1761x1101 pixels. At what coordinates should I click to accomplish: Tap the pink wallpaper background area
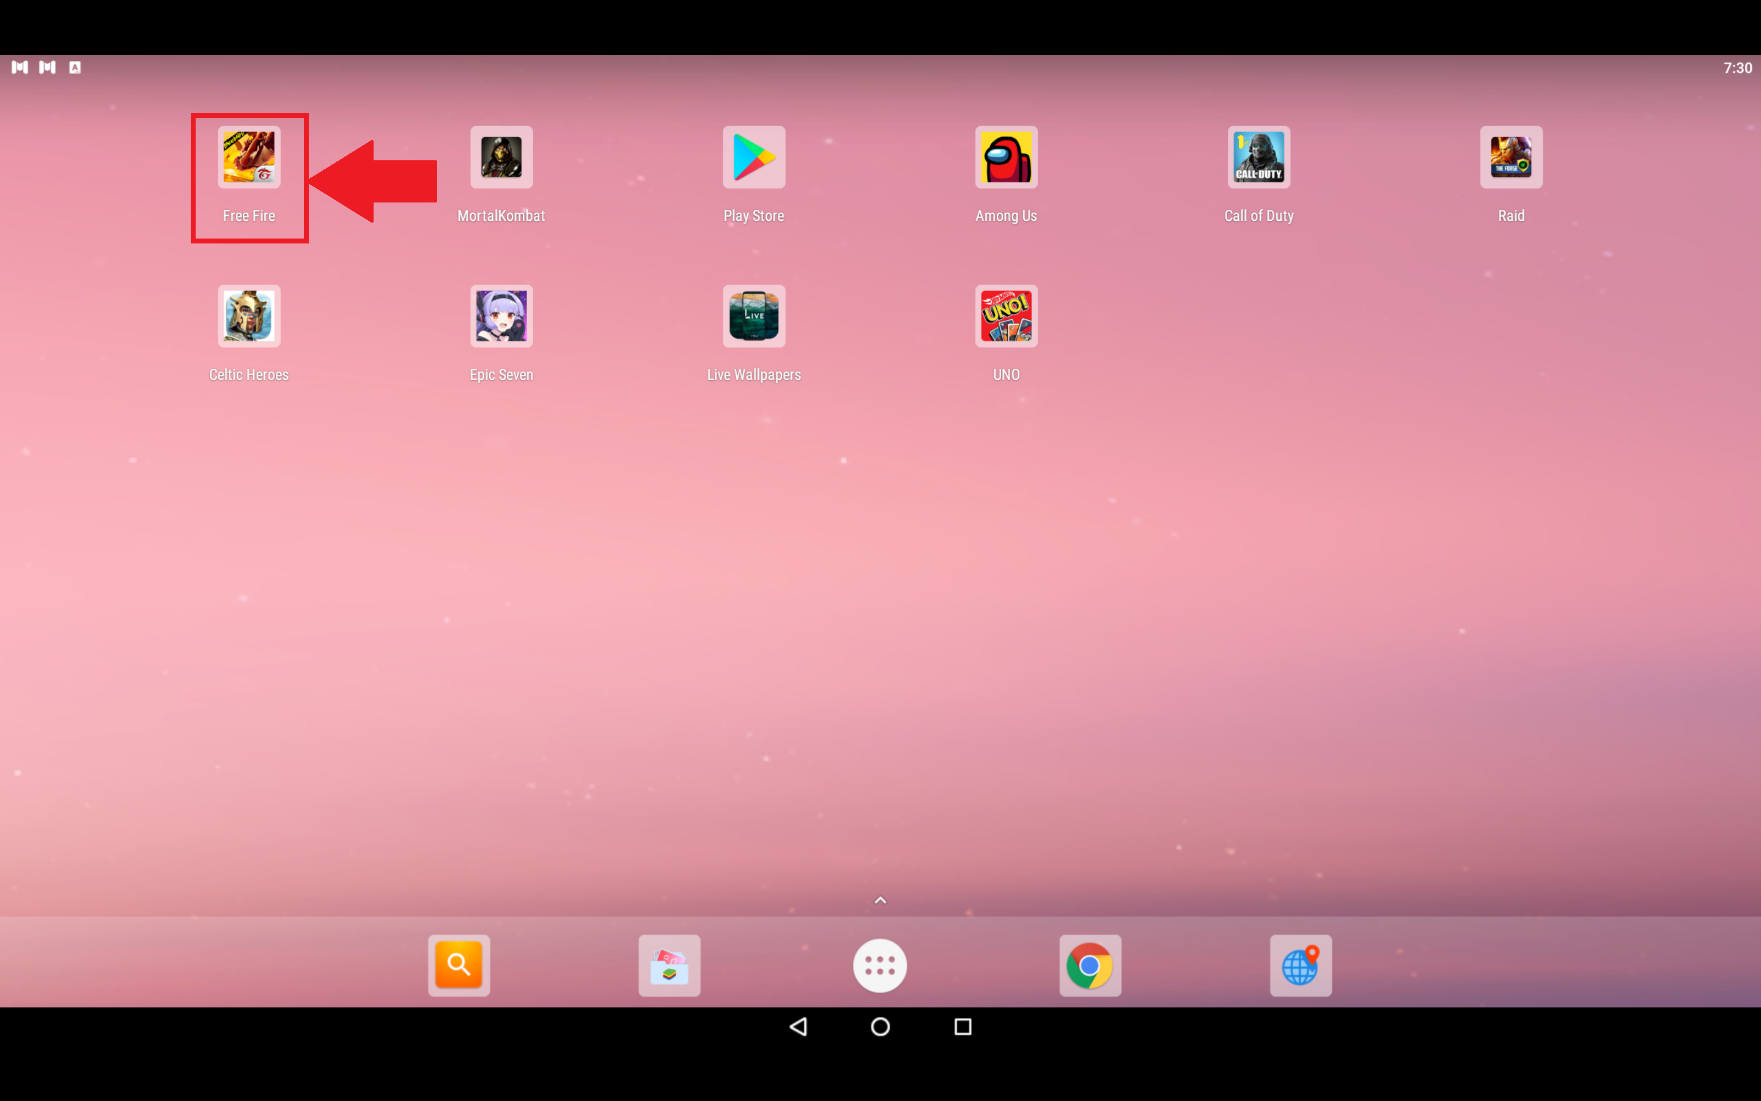880,634
